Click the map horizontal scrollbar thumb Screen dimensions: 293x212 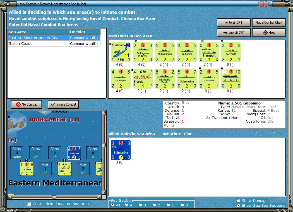click(54, 197)
